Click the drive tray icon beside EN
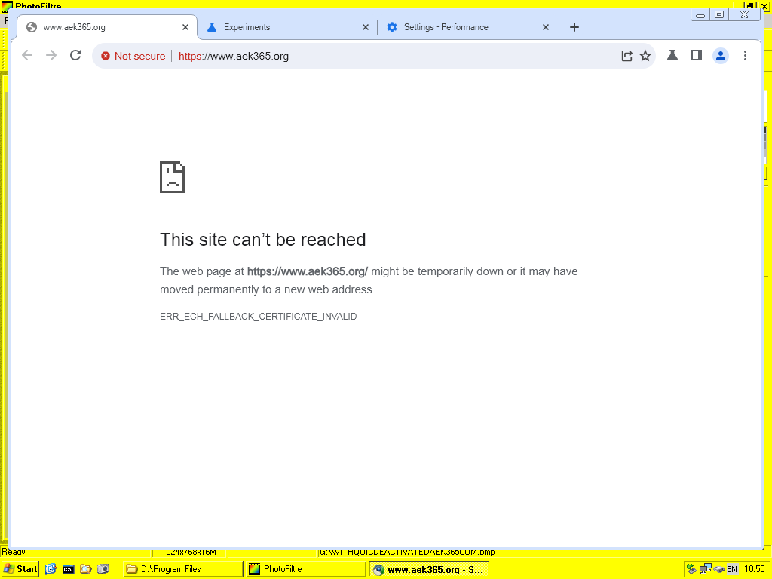 pos(718,570)
